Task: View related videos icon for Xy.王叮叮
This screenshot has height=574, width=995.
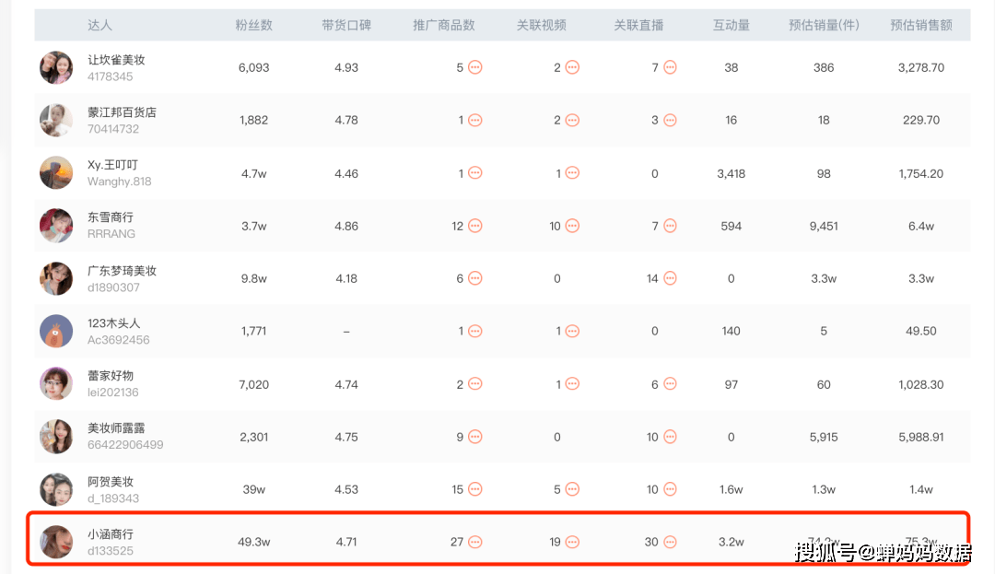Action: (572, 172)
